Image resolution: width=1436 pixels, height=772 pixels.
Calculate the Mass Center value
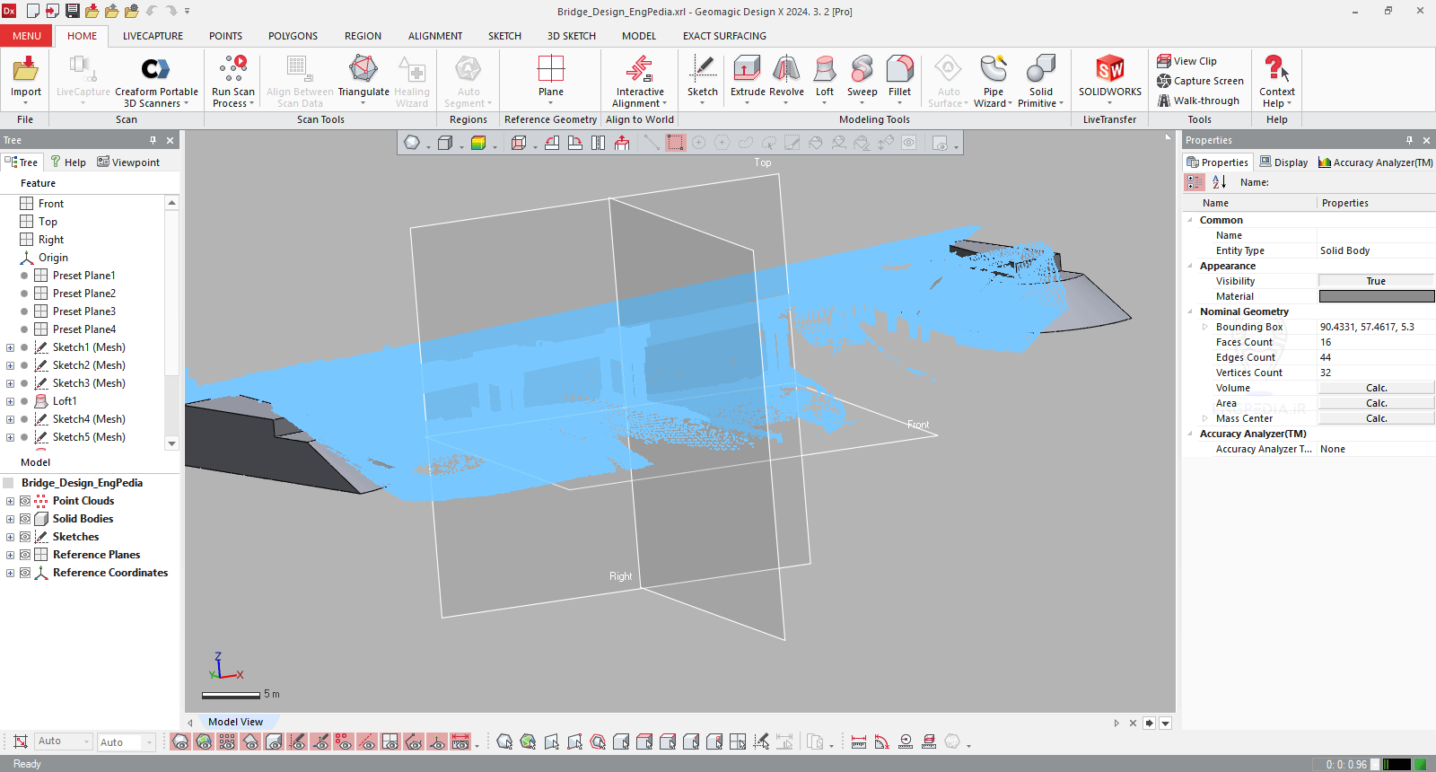coord(1376,418)
